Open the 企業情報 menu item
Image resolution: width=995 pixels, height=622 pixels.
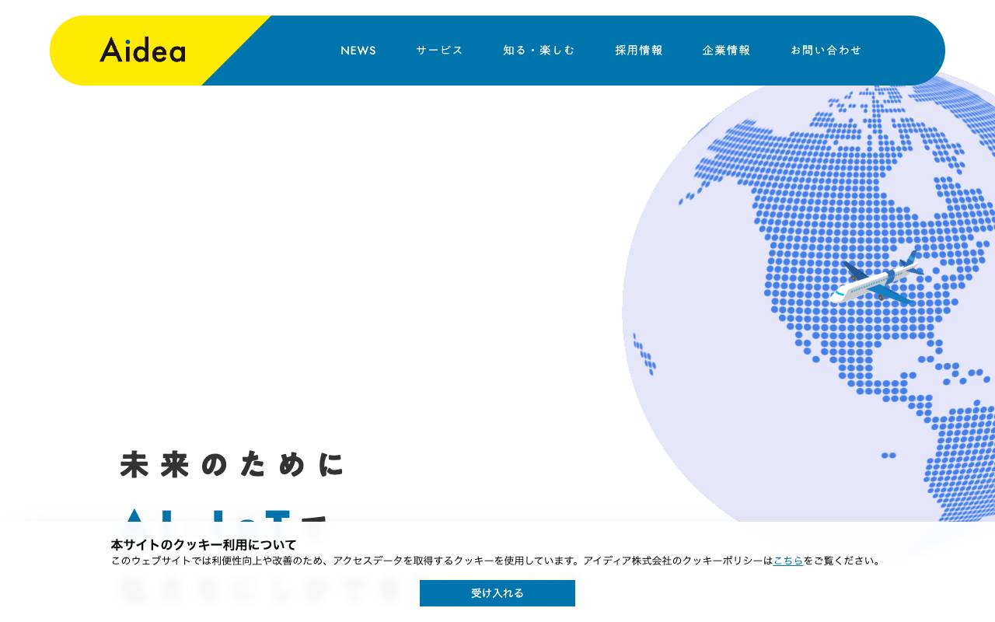[x=726, y=51]
